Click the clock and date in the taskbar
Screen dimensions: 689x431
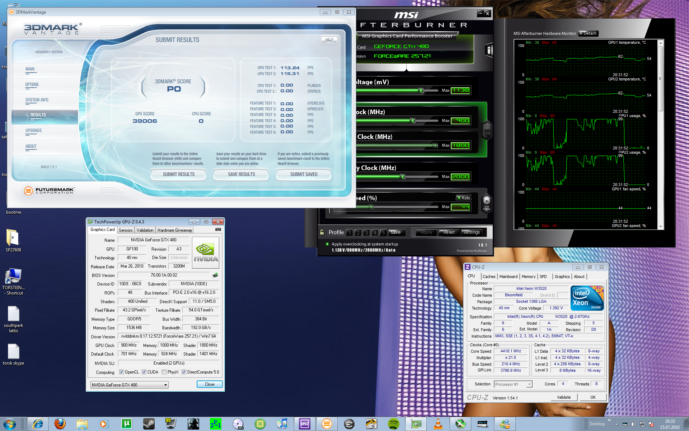(670, 424)
